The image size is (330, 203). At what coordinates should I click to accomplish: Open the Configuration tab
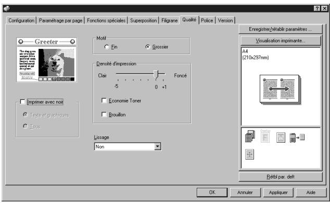tap(21, 20)
